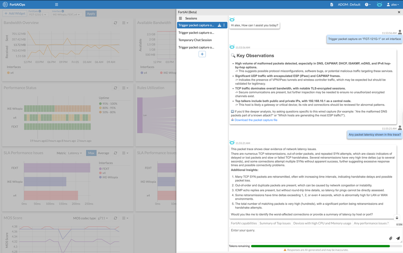Toggle IKE-Witopia legend in SLA interfaces
Screen dimensions: 403x253
(109, 177)
